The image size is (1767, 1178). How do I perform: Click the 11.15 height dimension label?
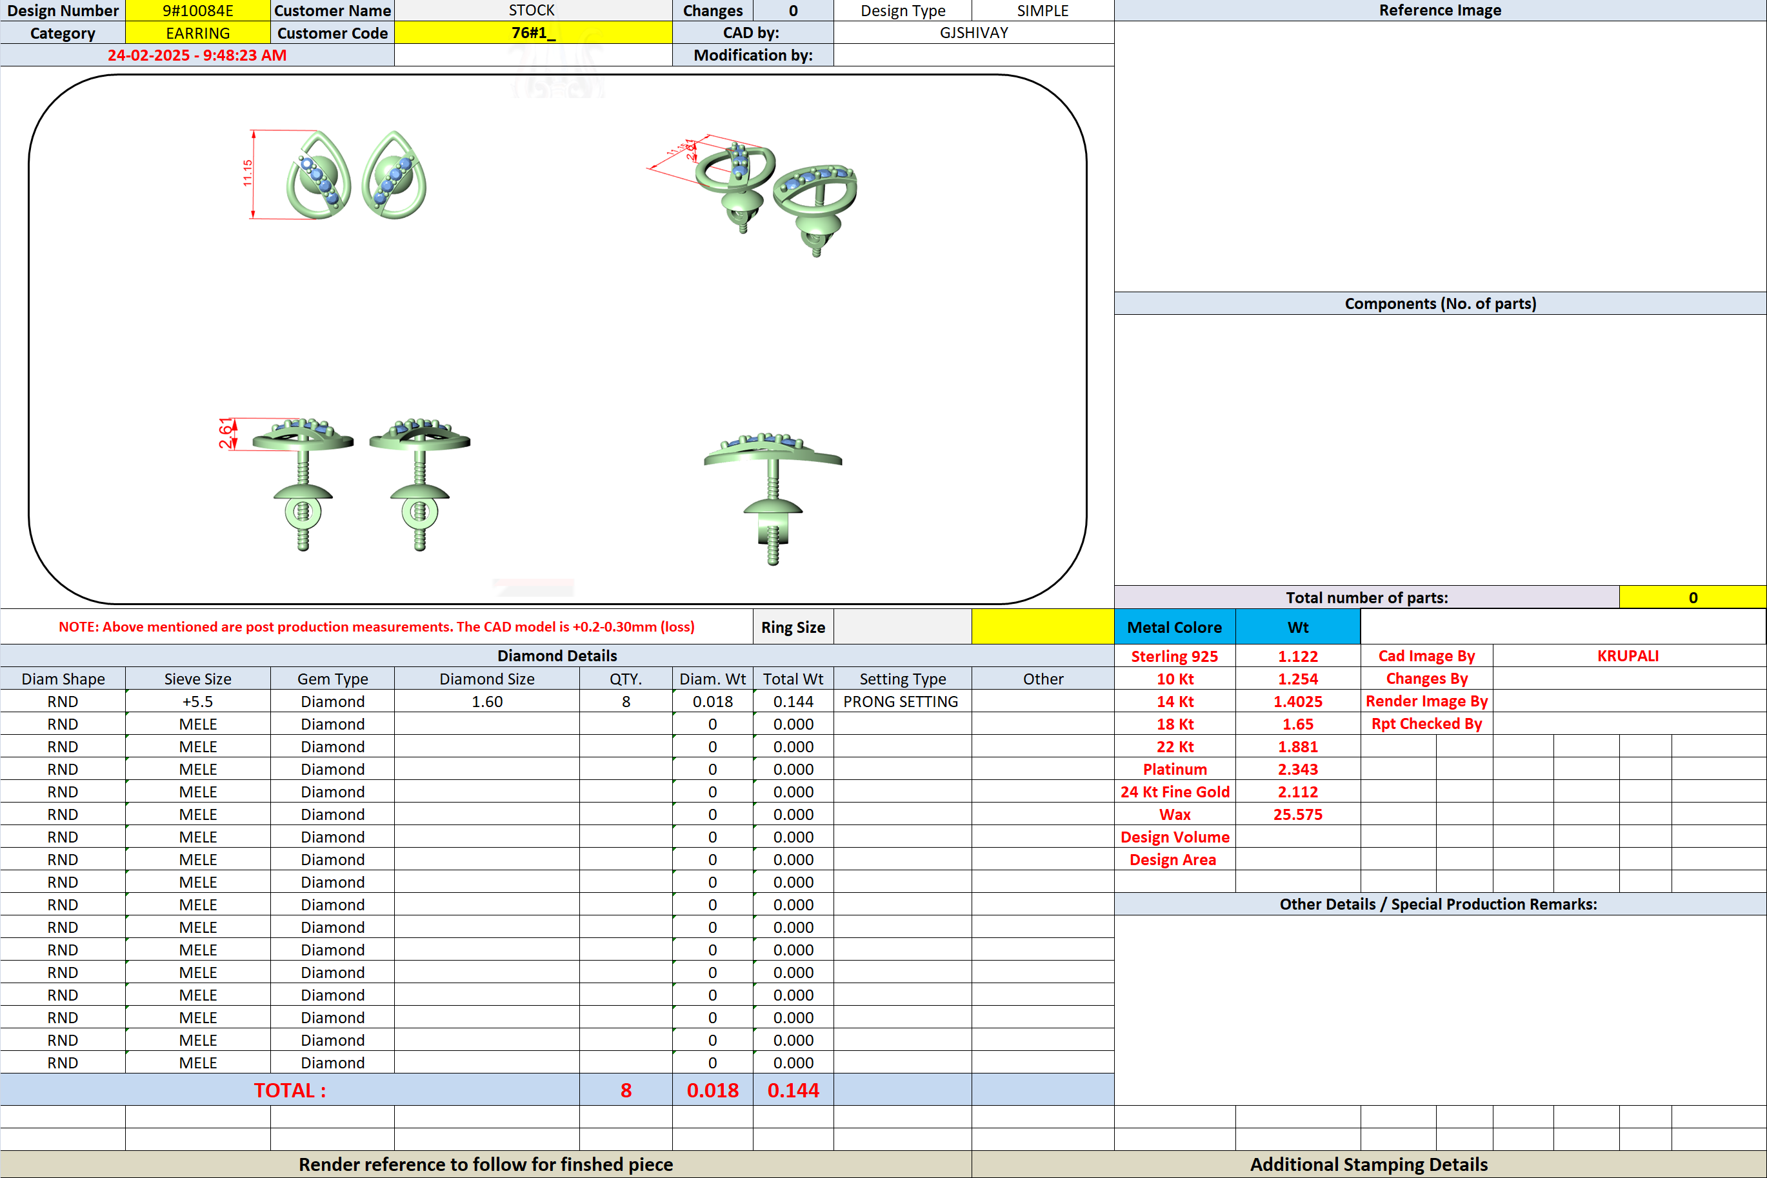pyautogui.click(x=247, y=173)
